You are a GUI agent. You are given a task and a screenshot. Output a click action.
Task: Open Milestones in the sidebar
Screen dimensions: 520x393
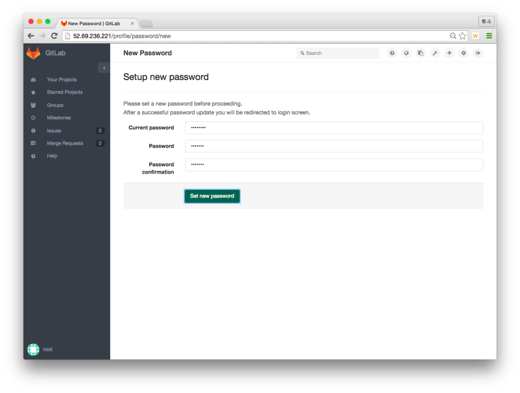[x=59, y=118]
